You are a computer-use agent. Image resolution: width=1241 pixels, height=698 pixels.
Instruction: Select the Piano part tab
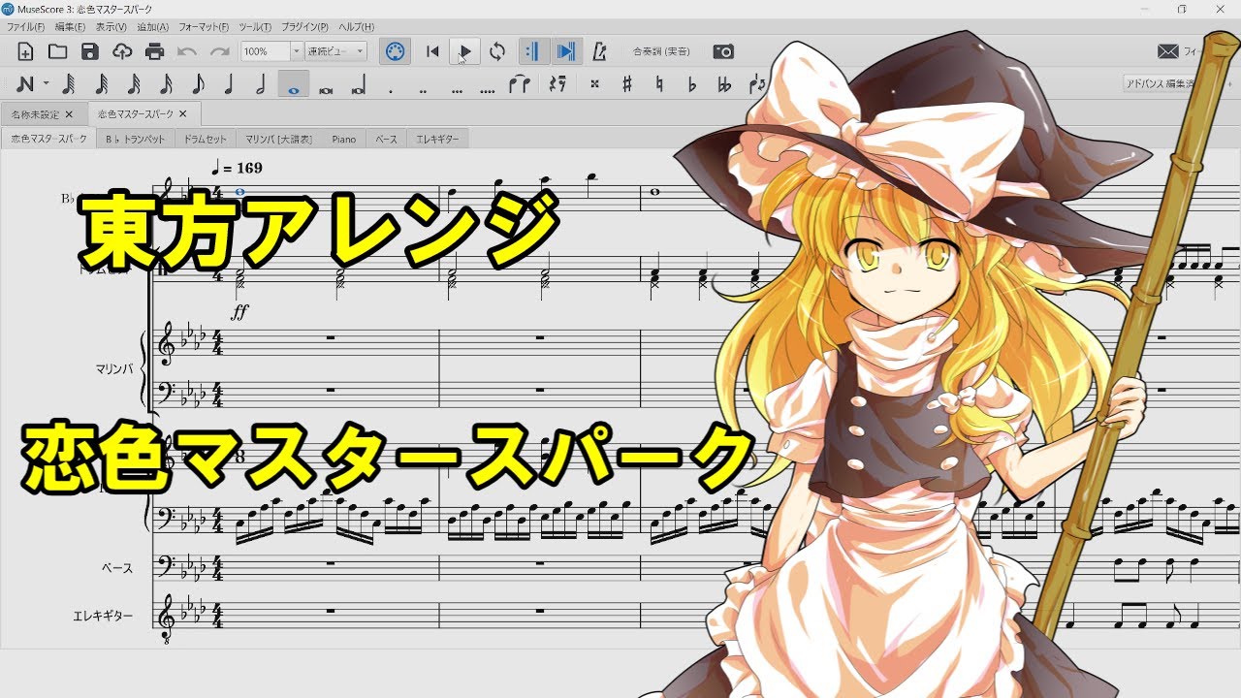tap(344, 139)
